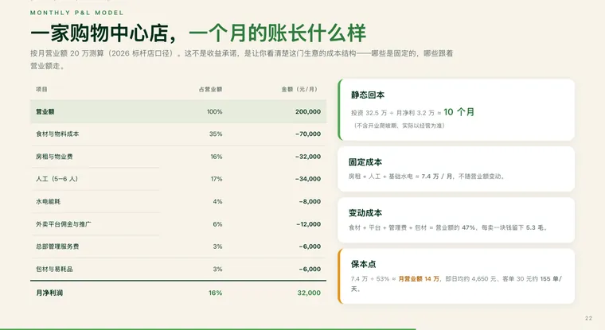Viewport: 605px width, 330px height.
Task: Click the '-12,000' amount
Action: click(x=309, y=224)
